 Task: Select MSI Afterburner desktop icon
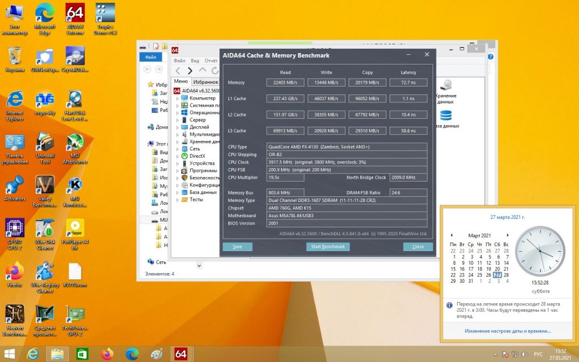75,149
